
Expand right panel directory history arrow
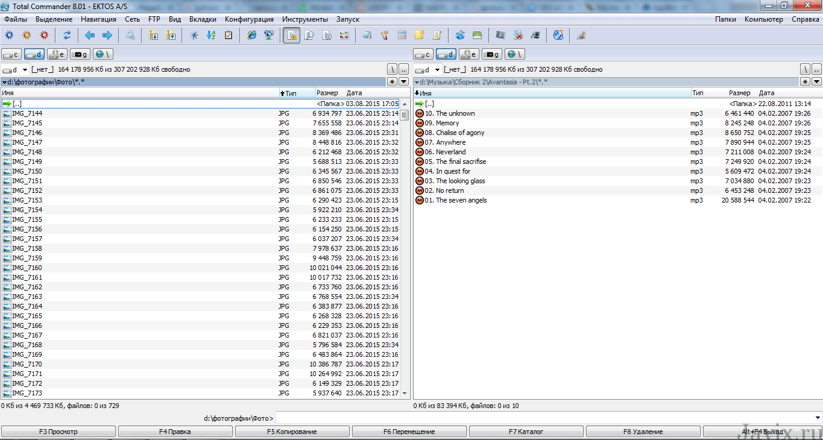[817, 81]
